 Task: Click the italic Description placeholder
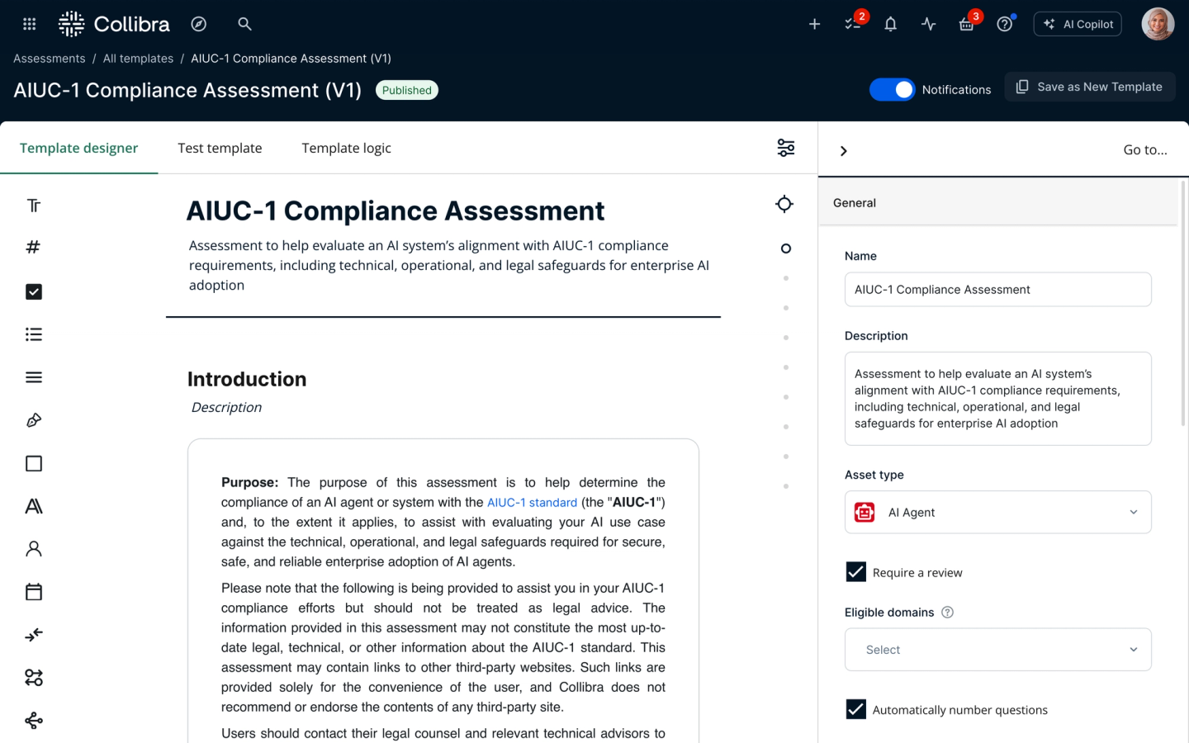click(226, 407)
